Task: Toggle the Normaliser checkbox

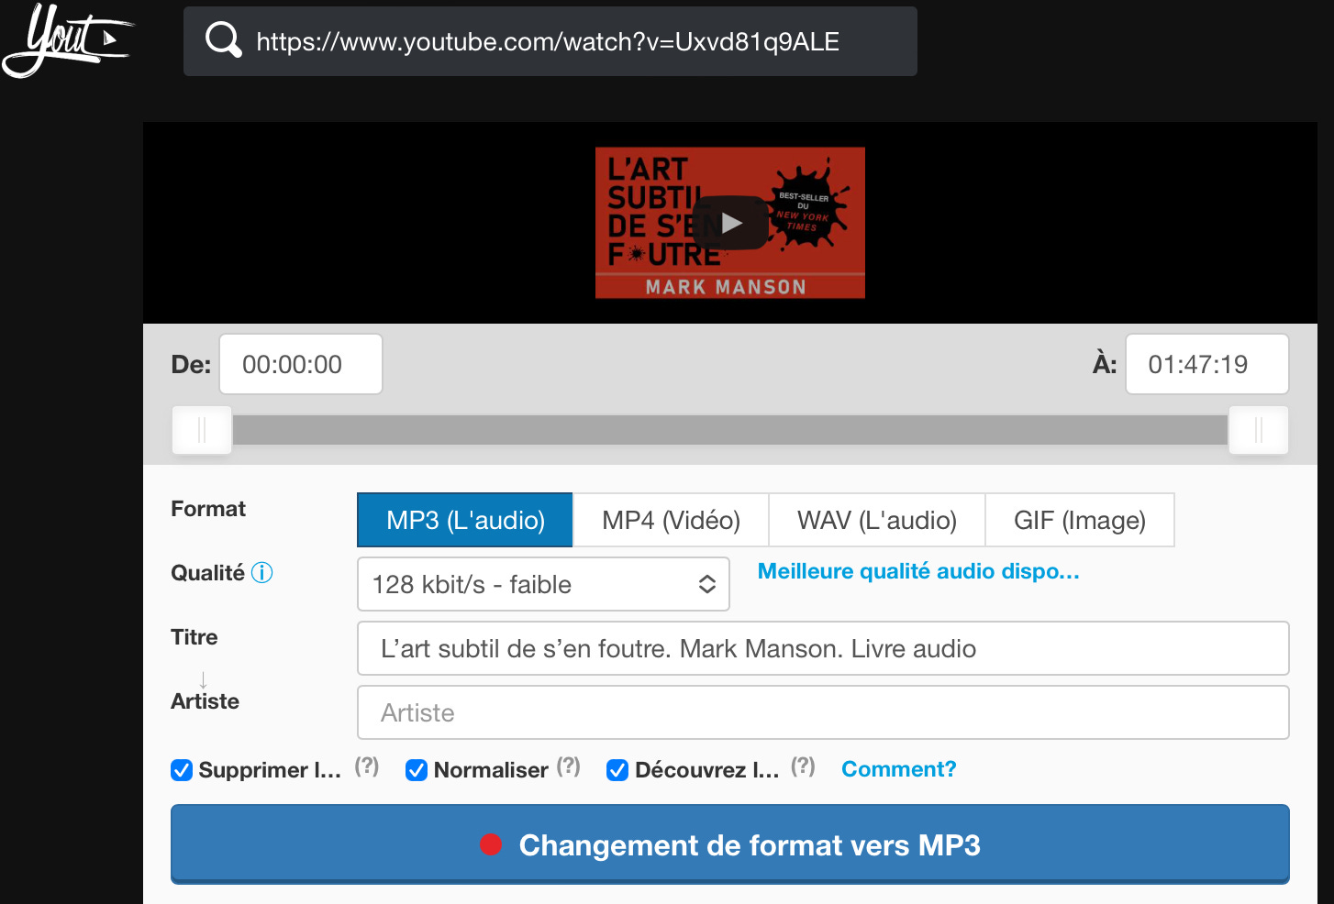Action: click(417, 770)
